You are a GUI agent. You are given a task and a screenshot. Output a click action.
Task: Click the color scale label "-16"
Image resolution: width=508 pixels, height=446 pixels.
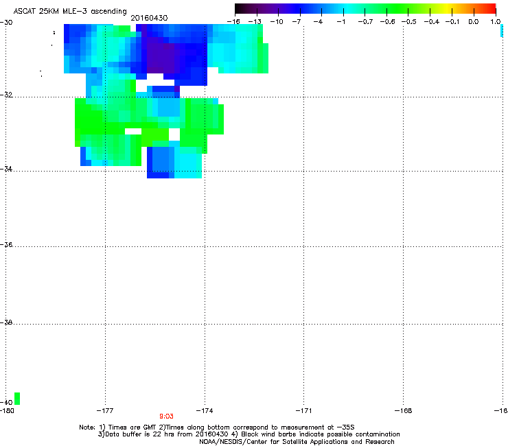pyautogui.click(x=233, y=22)
